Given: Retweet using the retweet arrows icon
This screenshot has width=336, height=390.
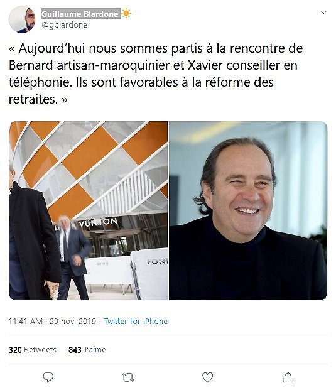Looking at the screenshot, I should [x=128, y=377].
